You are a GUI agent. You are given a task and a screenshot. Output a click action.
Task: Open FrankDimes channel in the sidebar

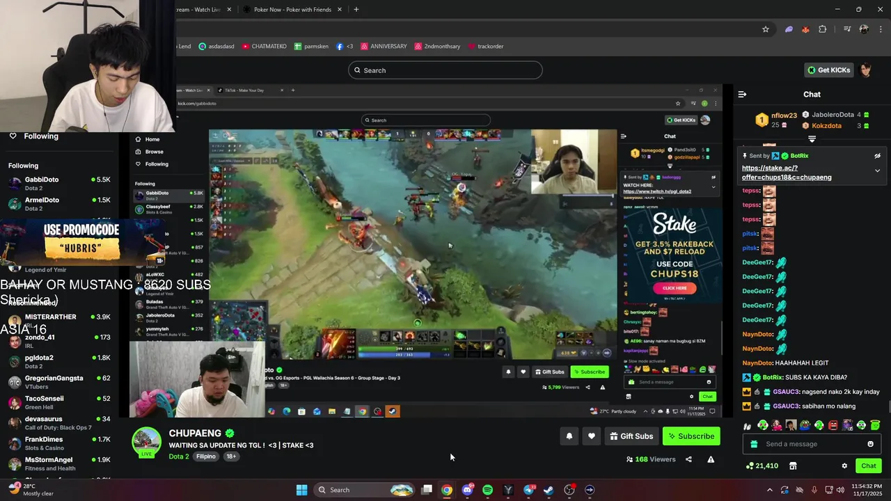point(59,443)
